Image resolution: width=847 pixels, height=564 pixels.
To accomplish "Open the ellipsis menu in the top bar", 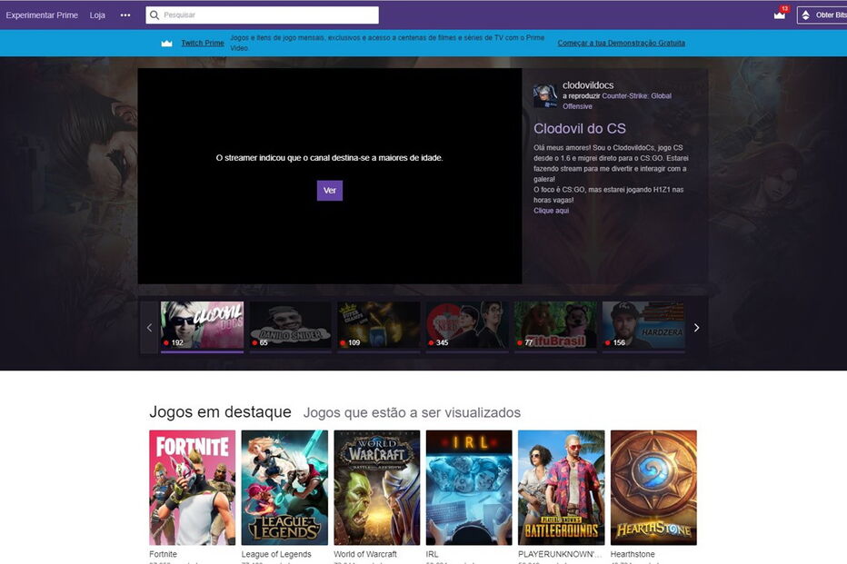I will click(125, 15).
